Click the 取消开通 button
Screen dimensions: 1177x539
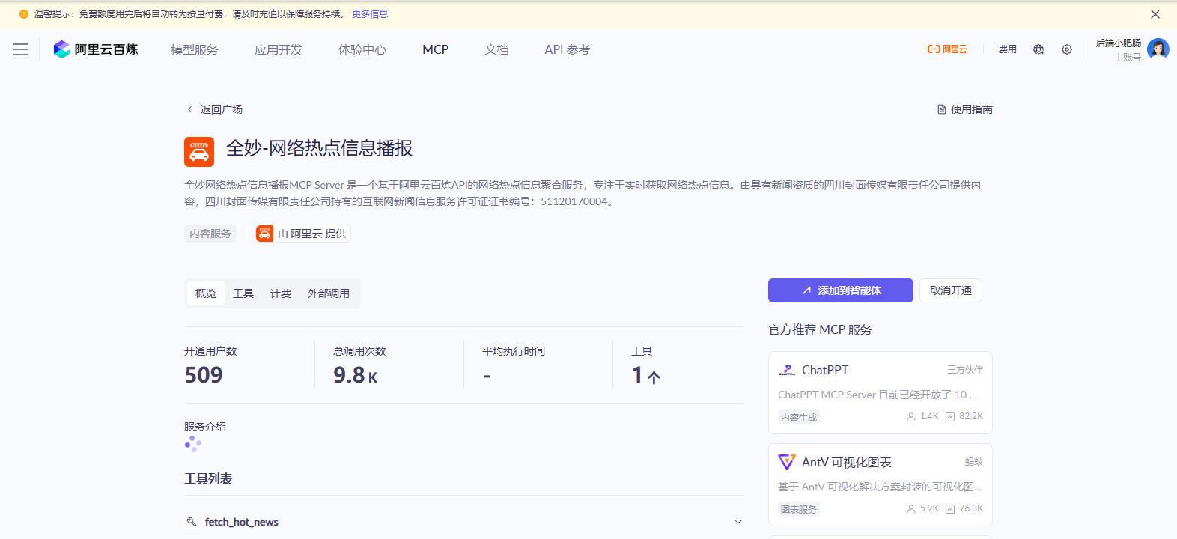(x=950, y=290)
